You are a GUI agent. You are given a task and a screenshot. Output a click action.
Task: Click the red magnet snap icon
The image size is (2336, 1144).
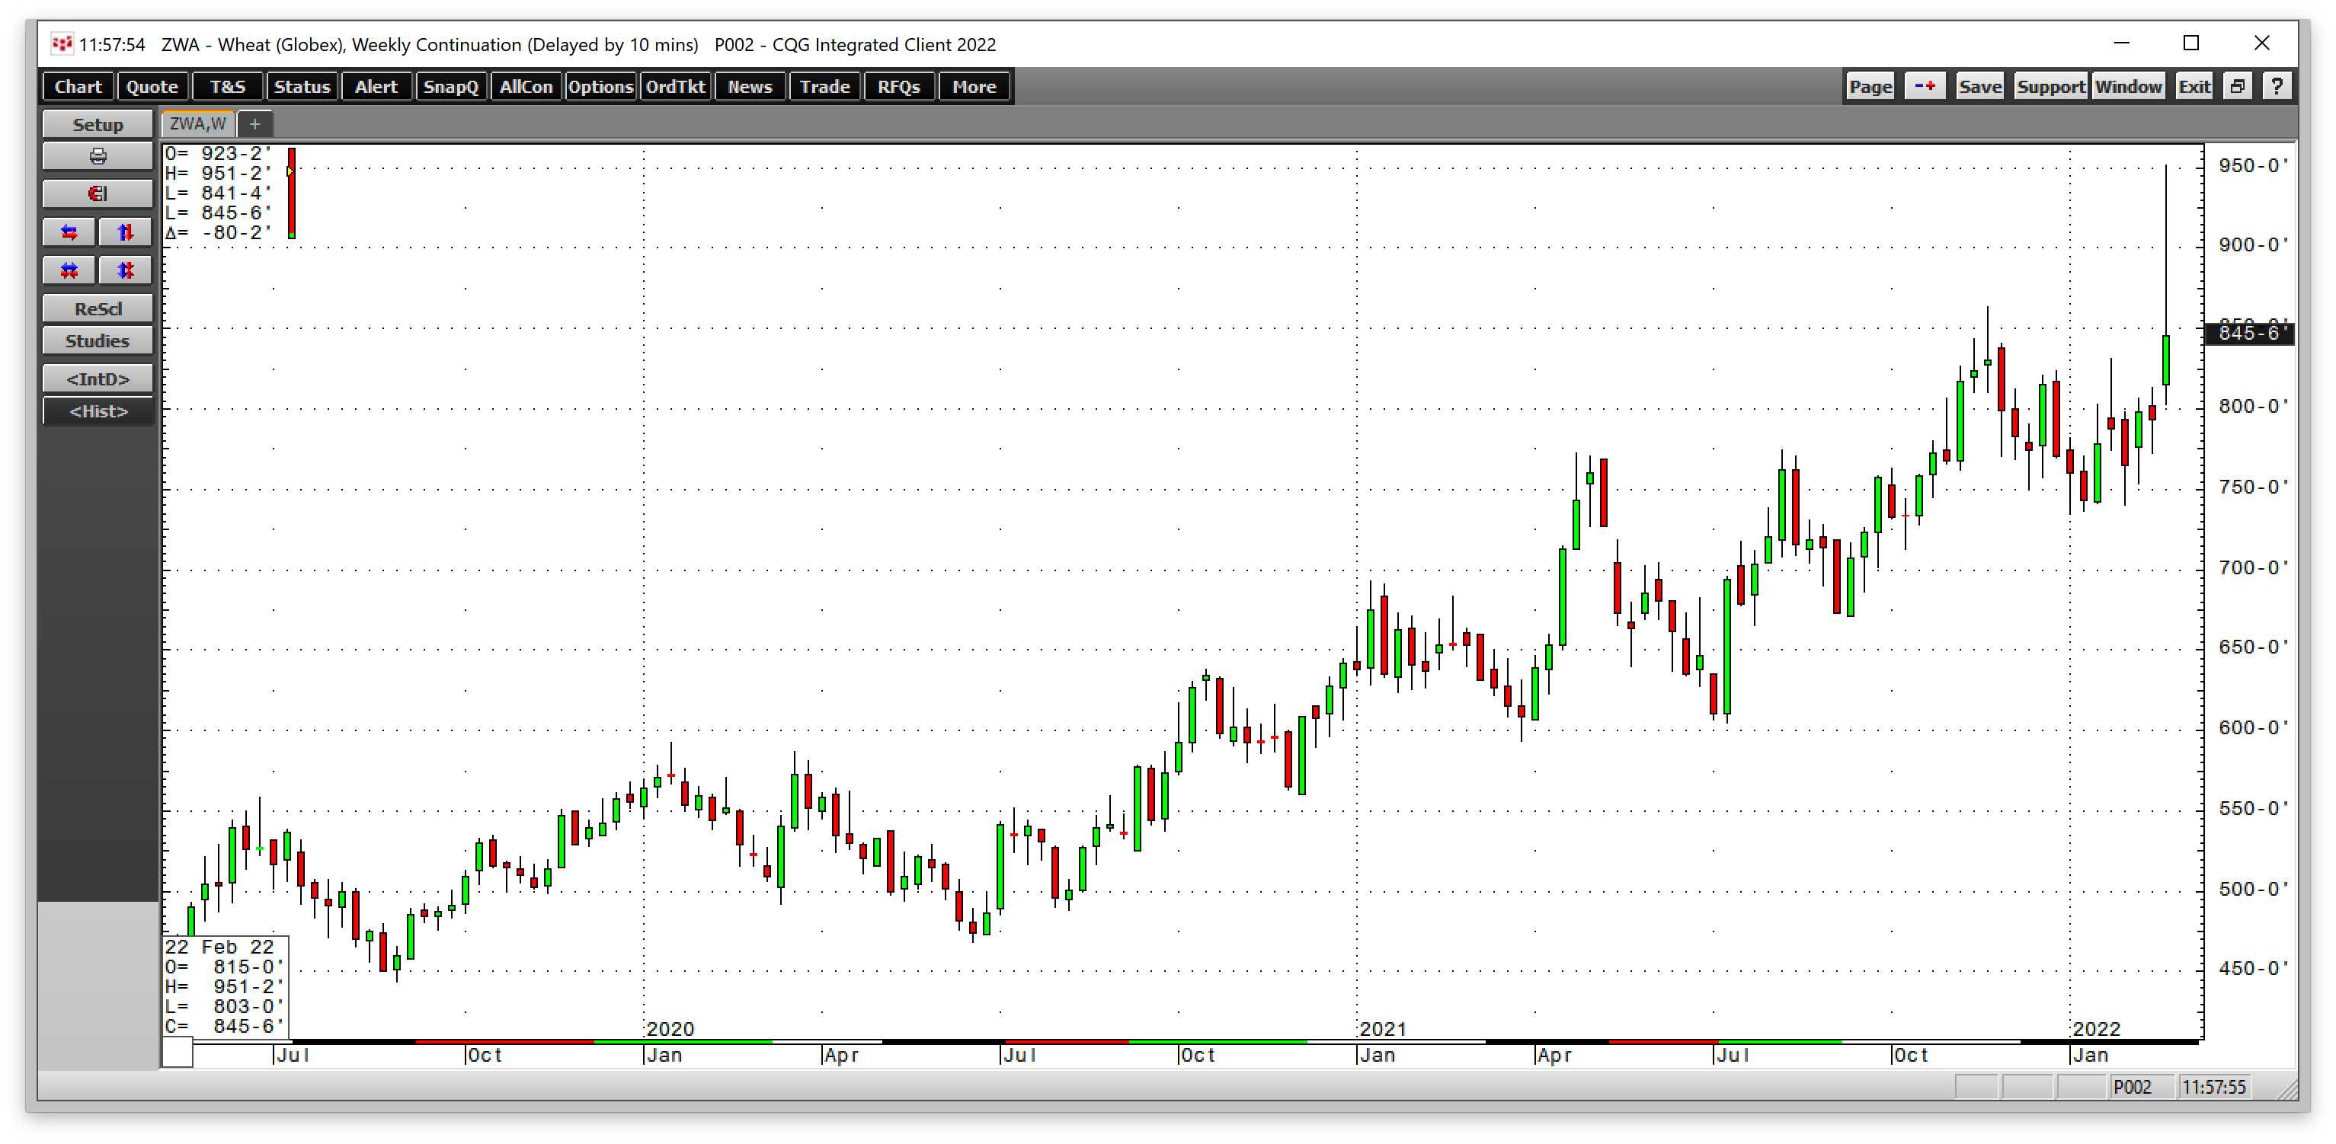pyautogui.click(x=98, y=194)
